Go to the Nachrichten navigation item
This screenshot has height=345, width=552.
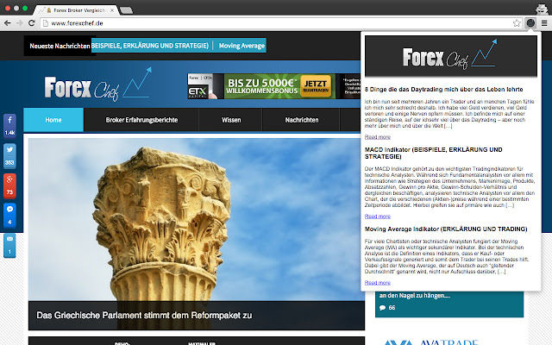point(302,120)
